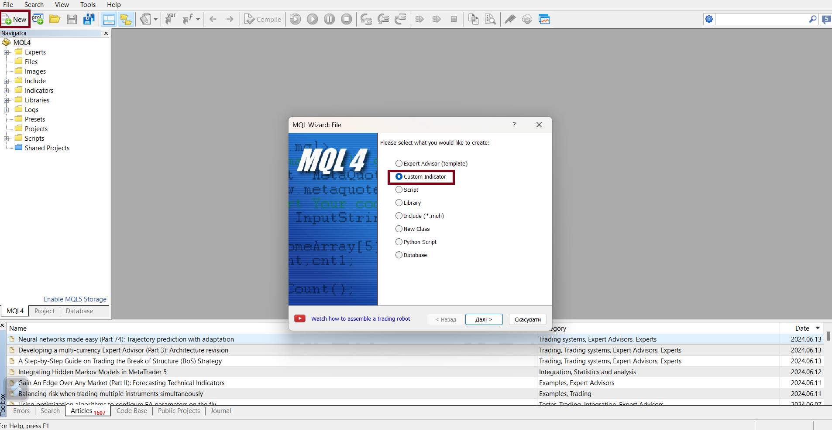Click the trading terminal chart window icon
Image resolution: width=832 pixels, height=430 pixels.
[x=544, y=19]
